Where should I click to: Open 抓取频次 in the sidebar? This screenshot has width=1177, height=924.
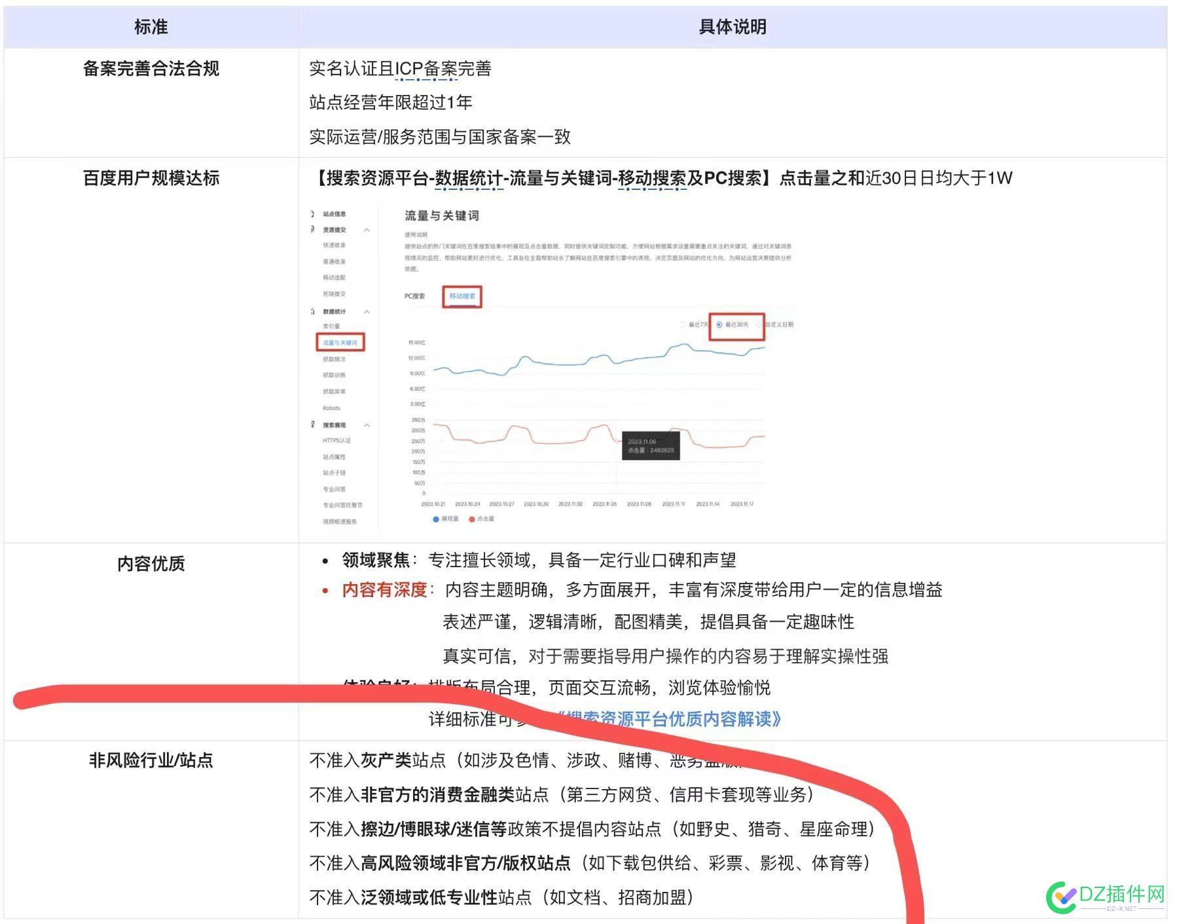[x=334, y=360]
